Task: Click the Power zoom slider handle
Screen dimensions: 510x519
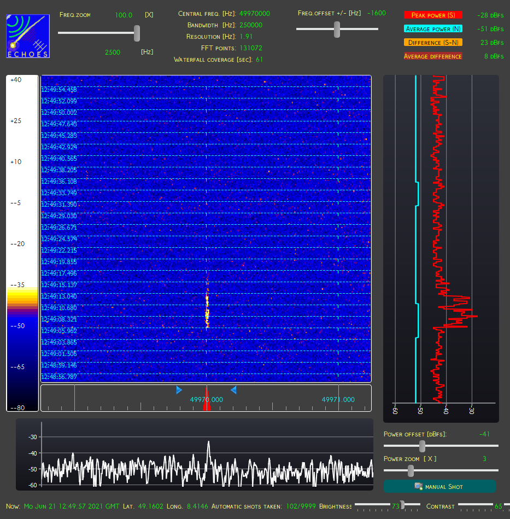Action: tap(411, 470)
